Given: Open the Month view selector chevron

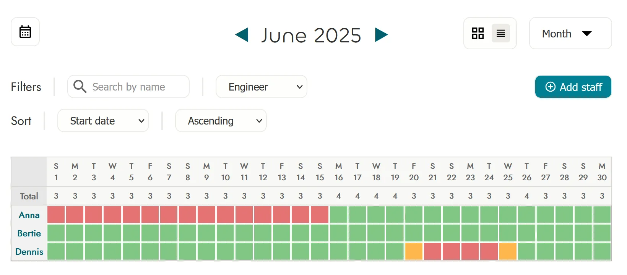Looking at the screenshot, I should pos(587,34).
